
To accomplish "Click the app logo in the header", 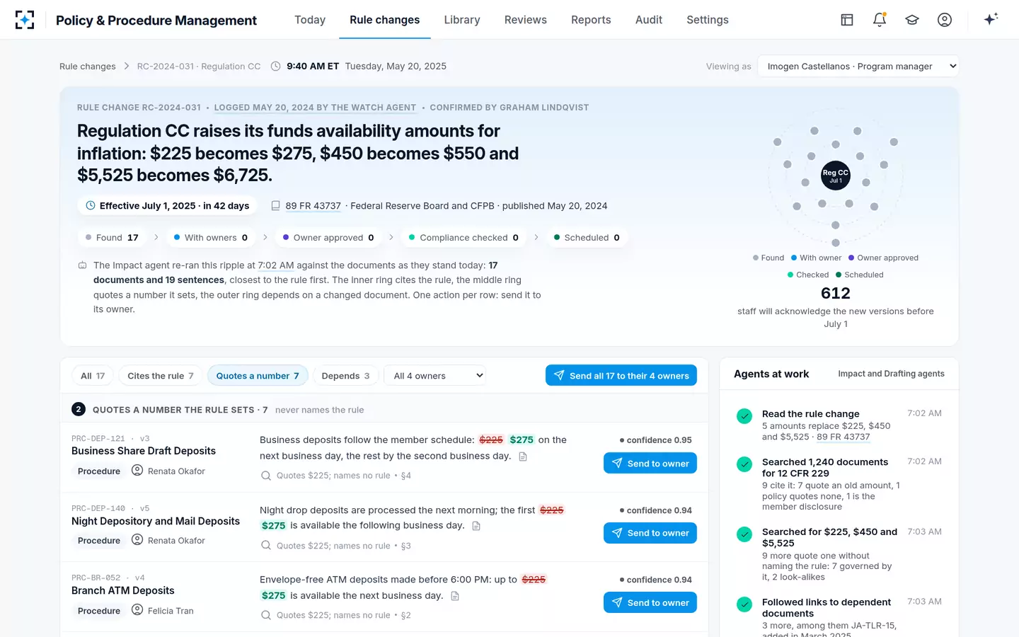I will (25, 20).
